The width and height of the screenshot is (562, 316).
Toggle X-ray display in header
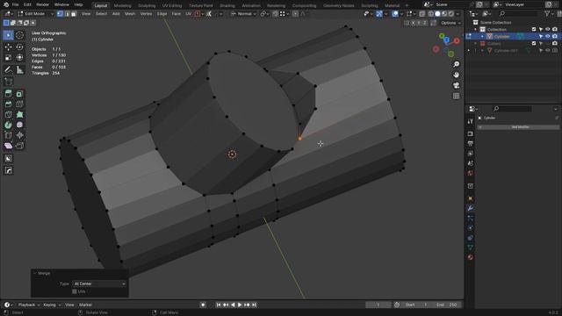click(422, 14)
